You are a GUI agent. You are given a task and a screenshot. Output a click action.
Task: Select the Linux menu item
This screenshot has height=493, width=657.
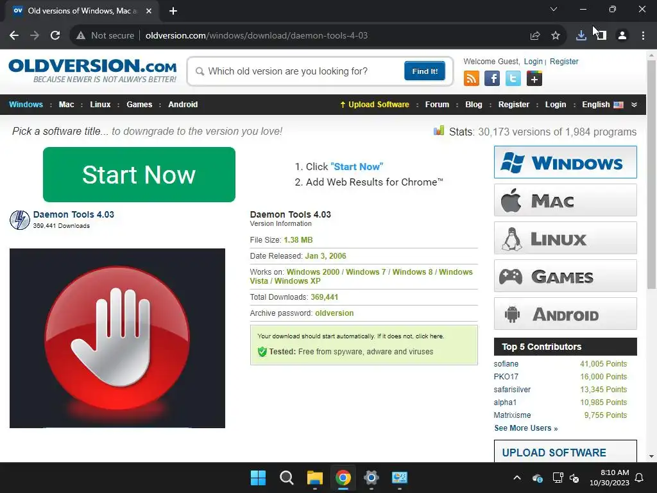click(x=100, y=105)
